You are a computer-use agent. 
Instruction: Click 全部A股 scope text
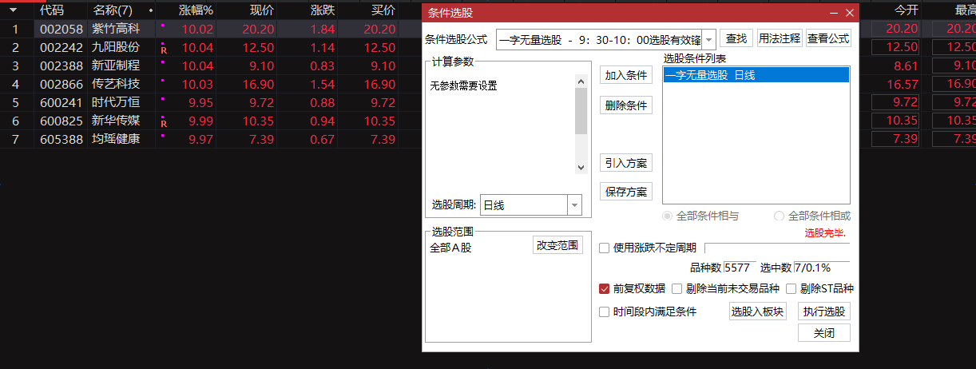point(450,248)
